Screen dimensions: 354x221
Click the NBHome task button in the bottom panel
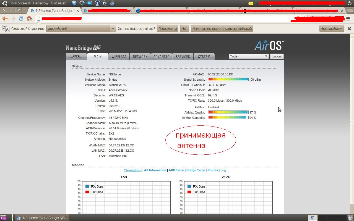(x=42, y=218)
